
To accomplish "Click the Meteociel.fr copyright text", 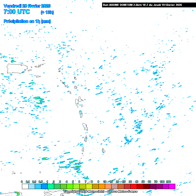I will click(x=100, y=191).
